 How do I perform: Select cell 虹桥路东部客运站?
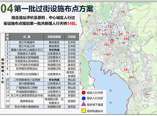(27, 68)
